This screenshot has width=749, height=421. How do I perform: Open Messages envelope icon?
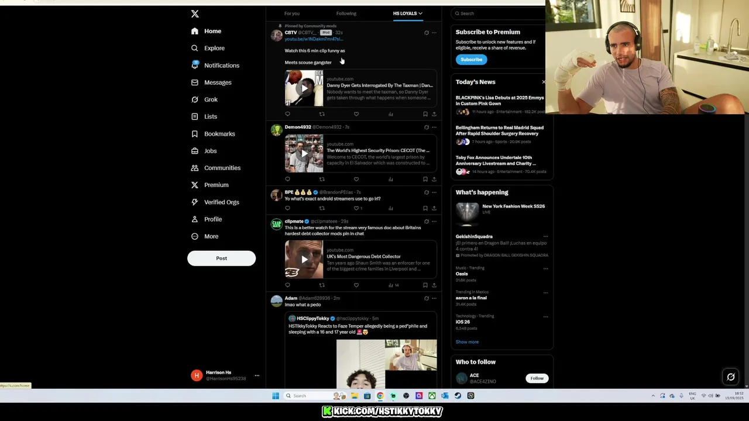tap(195, 82)
